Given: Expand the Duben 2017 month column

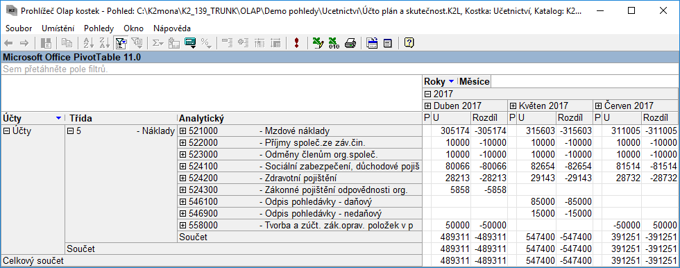Looking at the screenshot, I should pyautogui.click(x=427, y=106).
